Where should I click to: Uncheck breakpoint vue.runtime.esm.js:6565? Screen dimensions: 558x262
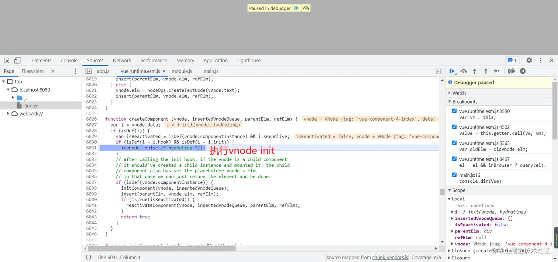454,143
